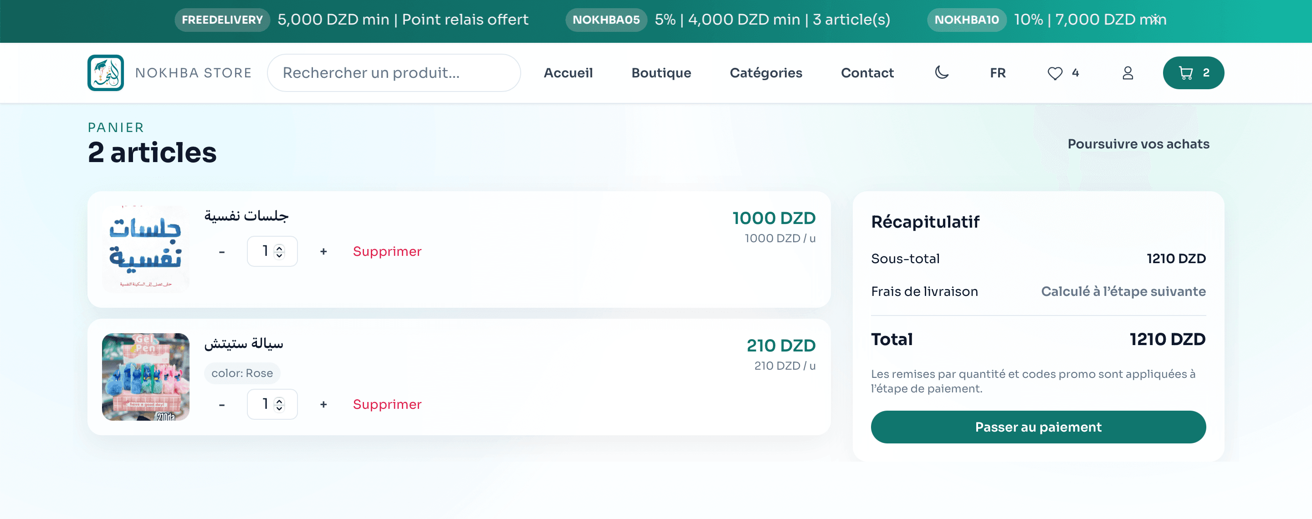
Task: Go to the Accueil page
Action: coord(568,73)
